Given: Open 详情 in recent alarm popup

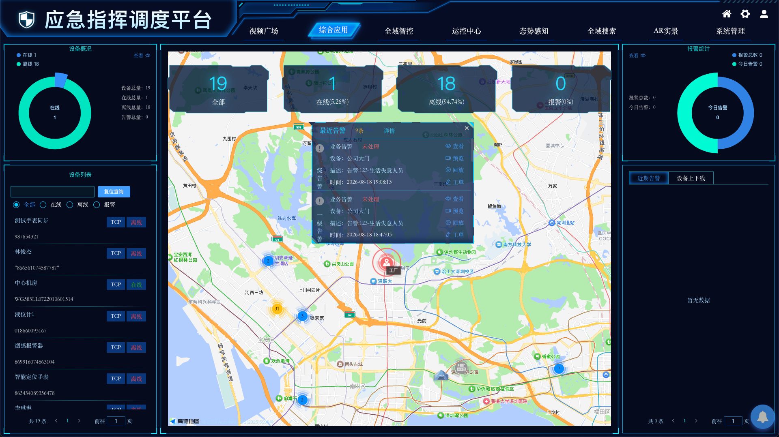Looking at the screenshot, I should [389, 131].
